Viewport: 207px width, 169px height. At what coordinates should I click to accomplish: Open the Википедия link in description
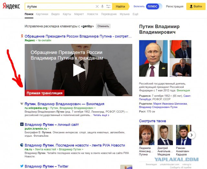click(183, 90)
